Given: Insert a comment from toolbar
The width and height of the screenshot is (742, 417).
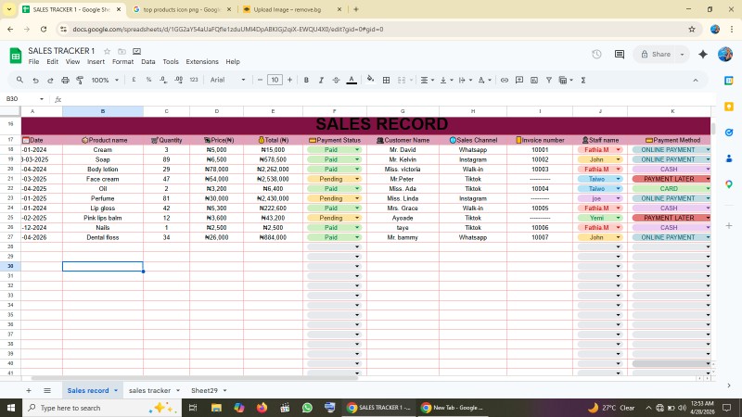Looking at the screenshot, I should click(519, 81).
